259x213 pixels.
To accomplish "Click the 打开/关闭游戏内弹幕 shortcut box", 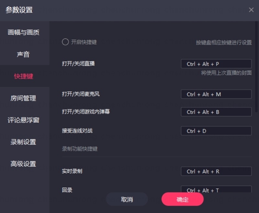I will tap(216, 112).
